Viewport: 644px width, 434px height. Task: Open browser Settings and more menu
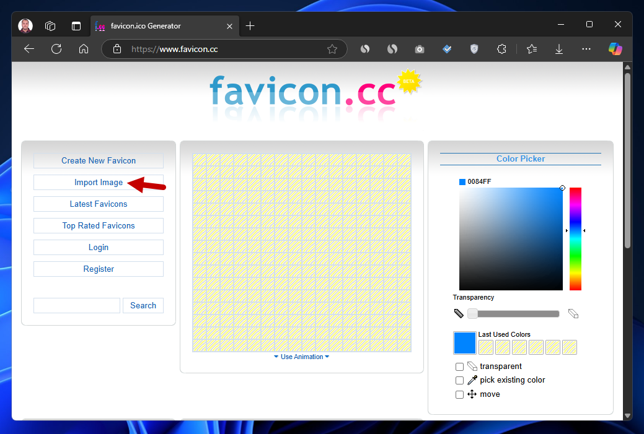tap(586, 50)
